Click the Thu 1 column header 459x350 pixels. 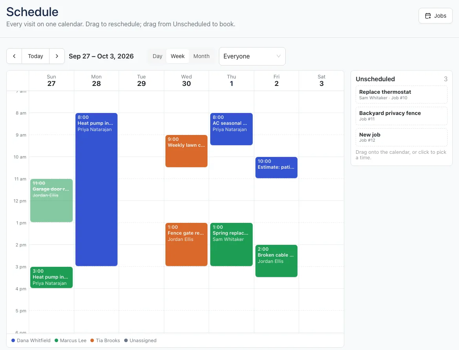click(x=231, y=80)
